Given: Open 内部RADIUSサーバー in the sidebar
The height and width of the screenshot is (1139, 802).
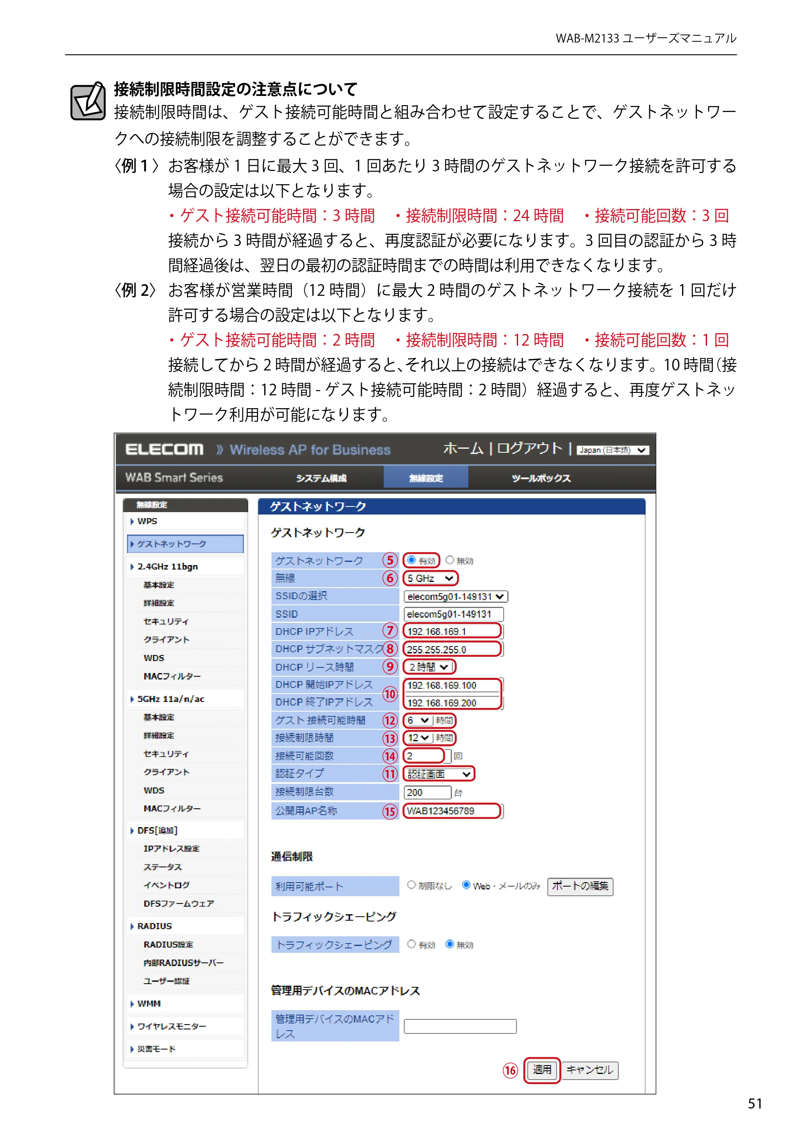Looking at the screenshot, I should tap(183, 963).
